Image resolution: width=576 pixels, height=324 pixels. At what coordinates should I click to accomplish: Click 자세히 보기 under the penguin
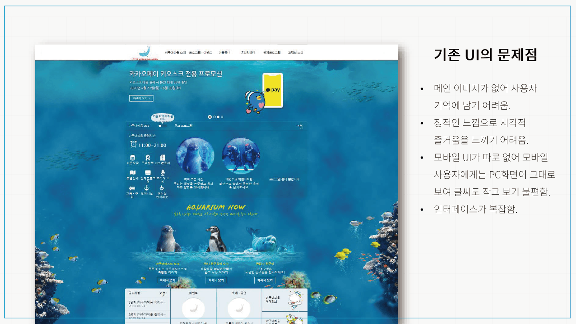pyautogui.click(x=216, y=280)
